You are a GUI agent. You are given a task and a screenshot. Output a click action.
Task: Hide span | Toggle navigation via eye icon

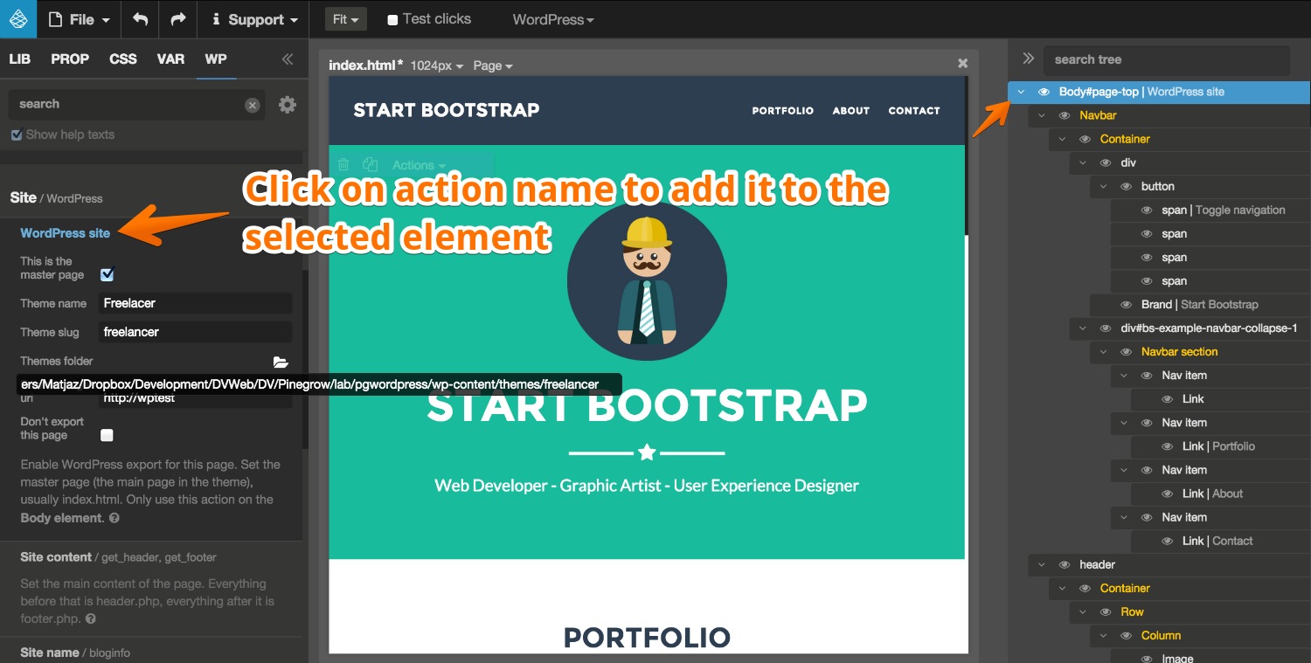[1148, 210]
